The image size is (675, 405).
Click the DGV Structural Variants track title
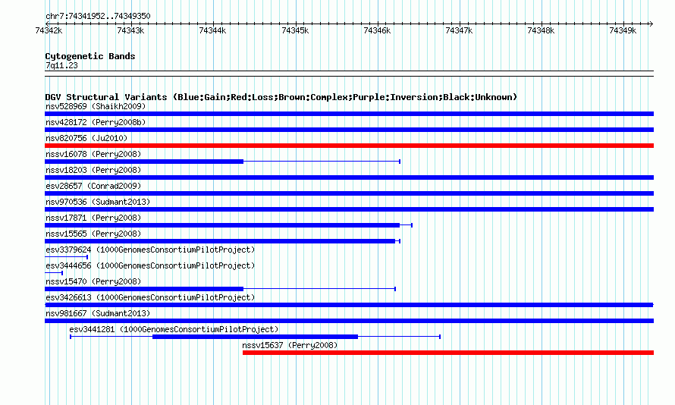(x=281, y=97)
